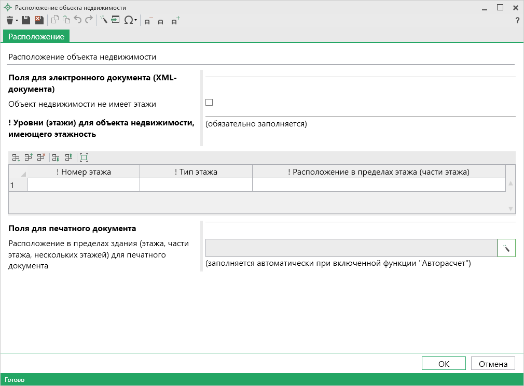This screenshot has width=524, height=386.
Task: Click the magic wand icon in top toolbar
Action: (103, 20)
